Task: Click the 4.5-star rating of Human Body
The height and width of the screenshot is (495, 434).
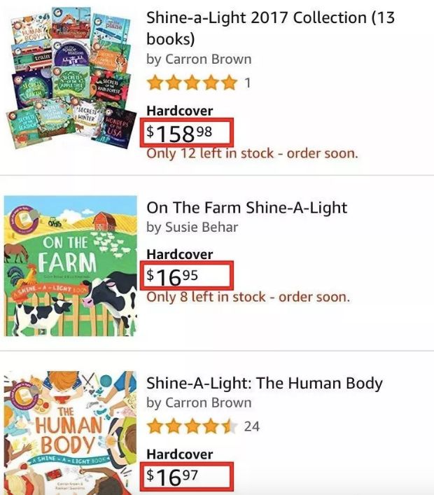Action: point(191,426)
